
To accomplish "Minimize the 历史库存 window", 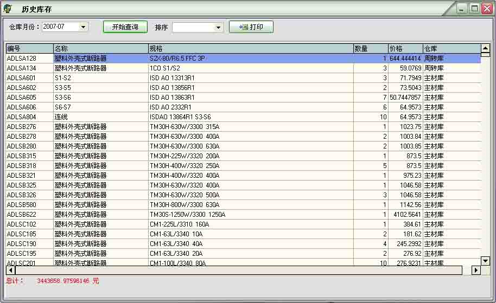I will (x=461, y=9).
